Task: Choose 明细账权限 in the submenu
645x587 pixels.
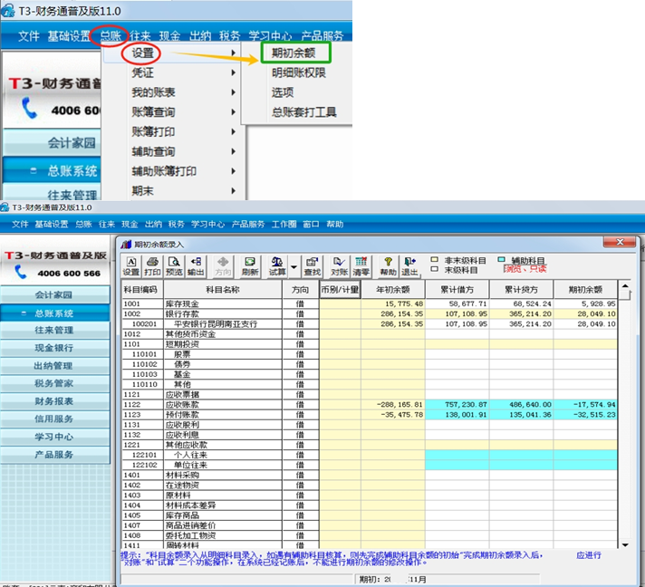Action: click(x=298, y=72)
